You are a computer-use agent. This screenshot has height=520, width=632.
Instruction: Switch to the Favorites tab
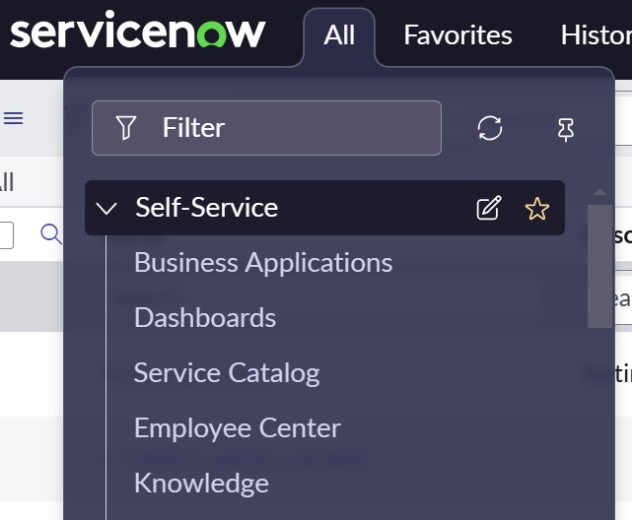tap(457, 35)
